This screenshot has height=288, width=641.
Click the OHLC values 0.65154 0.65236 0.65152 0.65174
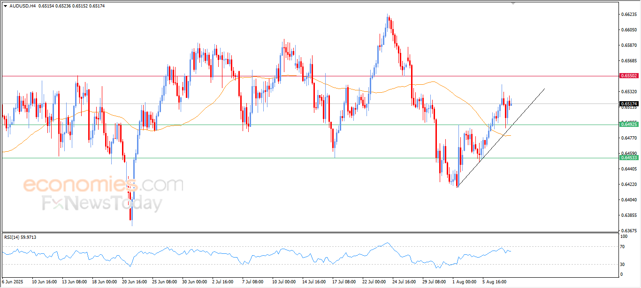point(72,6)
